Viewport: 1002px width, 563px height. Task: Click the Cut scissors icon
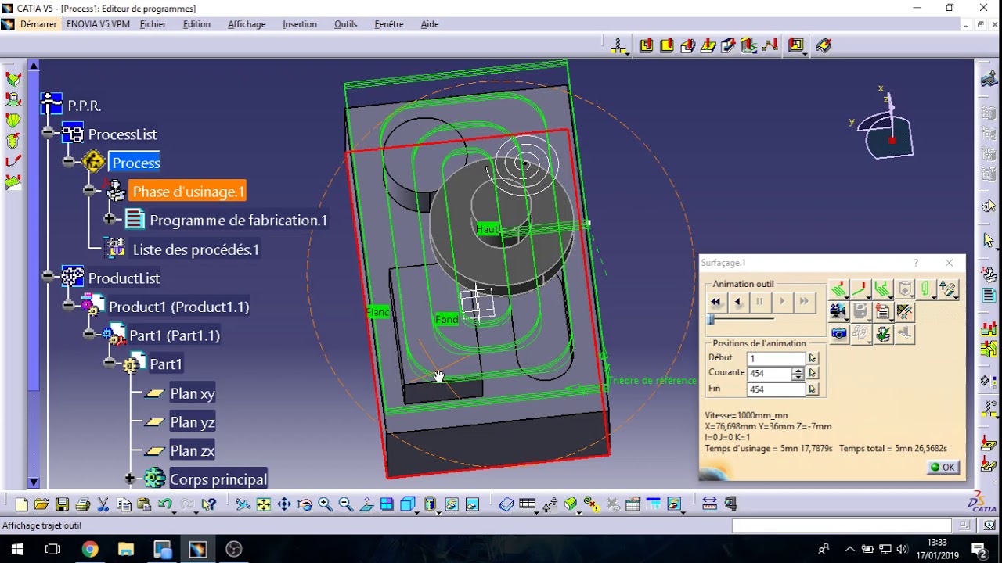pos(103,504)
